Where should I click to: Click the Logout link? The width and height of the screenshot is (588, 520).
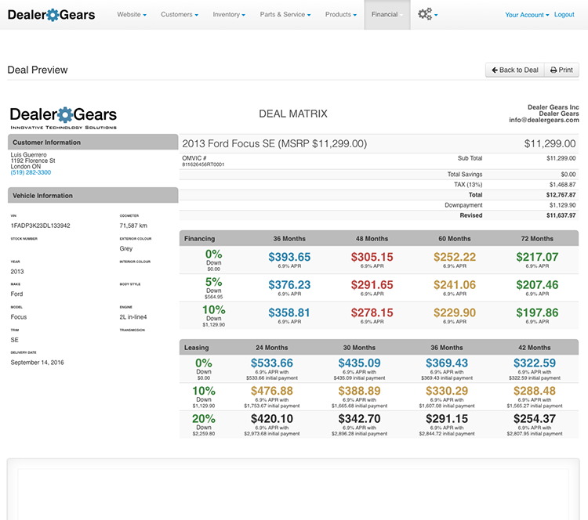coord(564,15)
